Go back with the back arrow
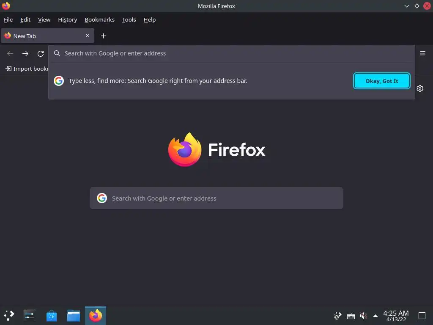This screenshot has width=433, height=325. [x=10, y=54]
